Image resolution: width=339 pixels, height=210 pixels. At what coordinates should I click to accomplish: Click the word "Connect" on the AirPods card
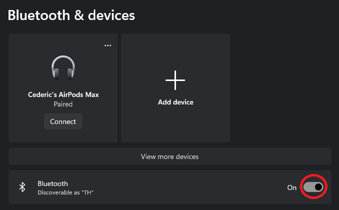pos(63,121)
